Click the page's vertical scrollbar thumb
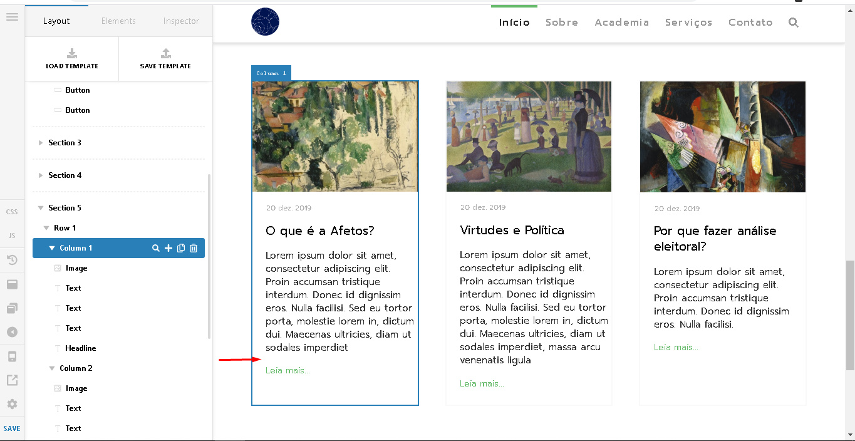Viewport: 855px width, 441px height. coord(850,315)
